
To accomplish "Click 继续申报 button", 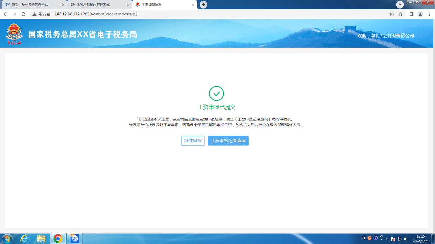I will coord(193,141).
